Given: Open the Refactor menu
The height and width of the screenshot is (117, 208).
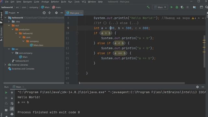Looking at the screenshot, I should [x=55, y=2].
